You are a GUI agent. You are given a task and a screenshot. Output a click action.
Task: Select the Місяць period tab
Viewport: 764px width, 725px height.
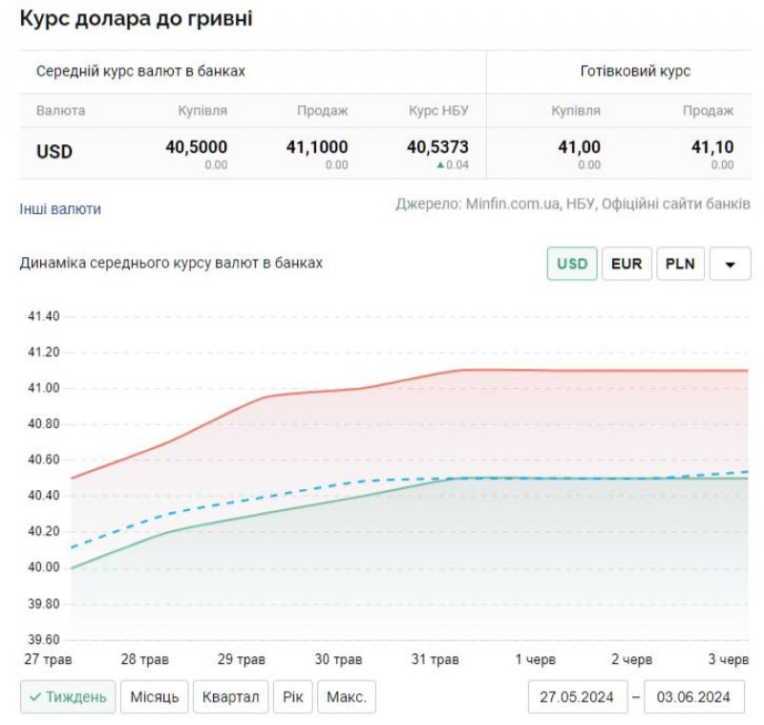154,697
